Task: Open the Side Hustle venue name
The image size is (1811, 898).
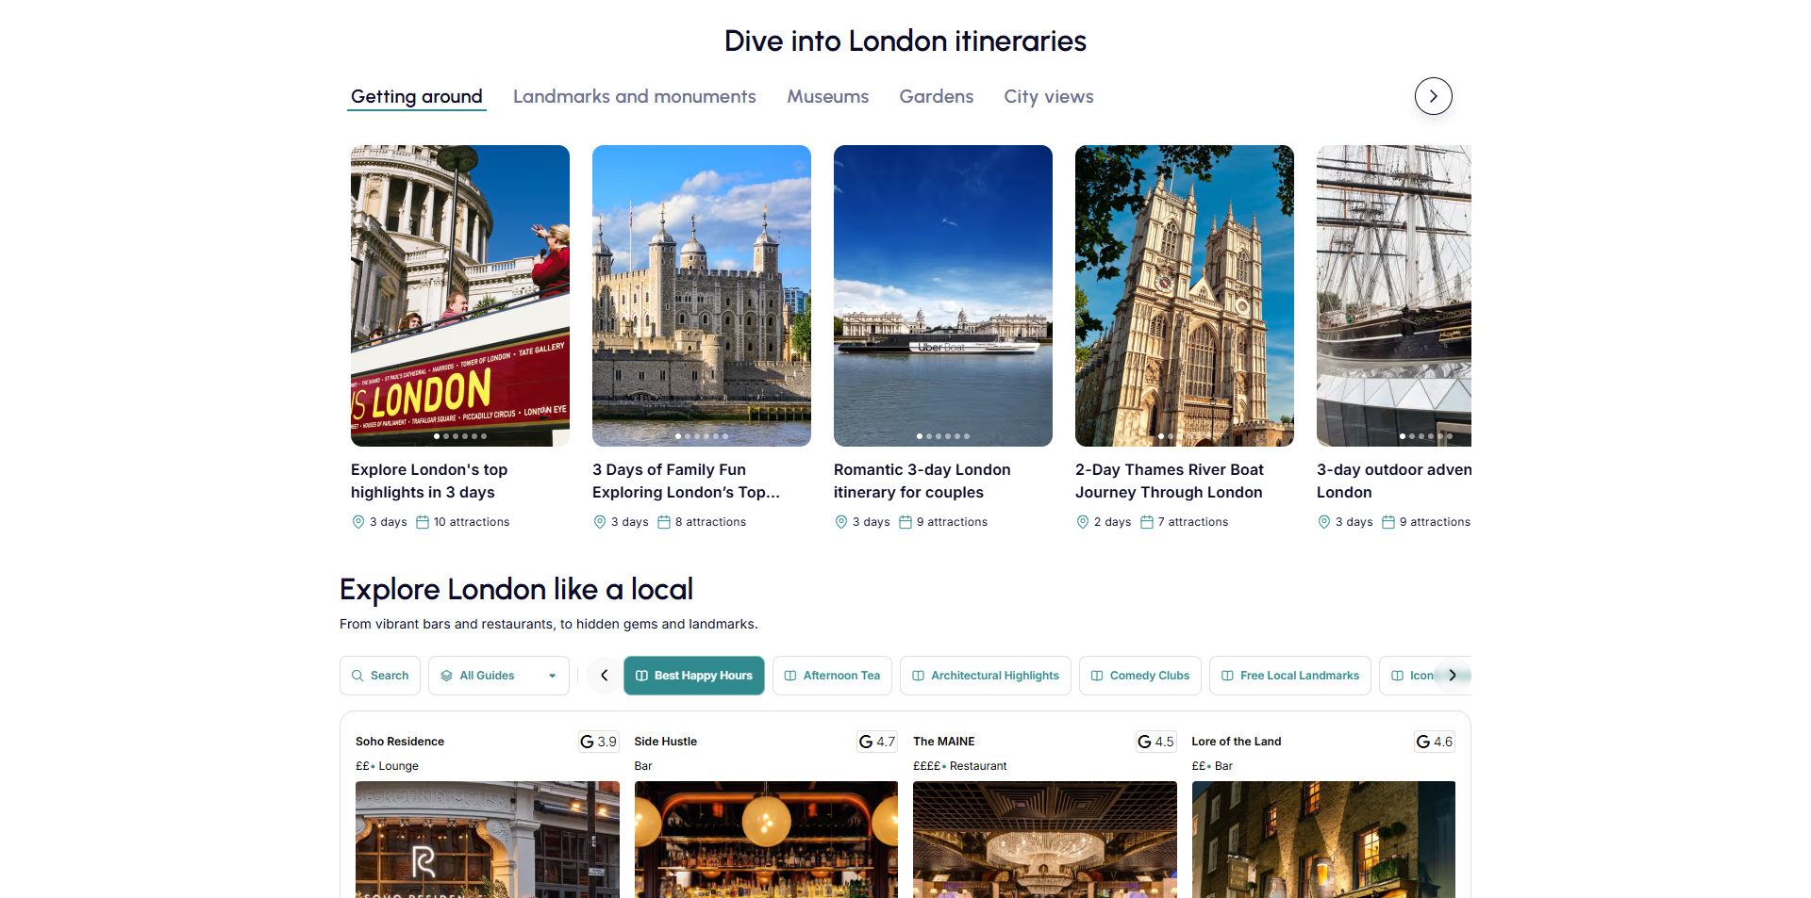Action: click(666, 742)
